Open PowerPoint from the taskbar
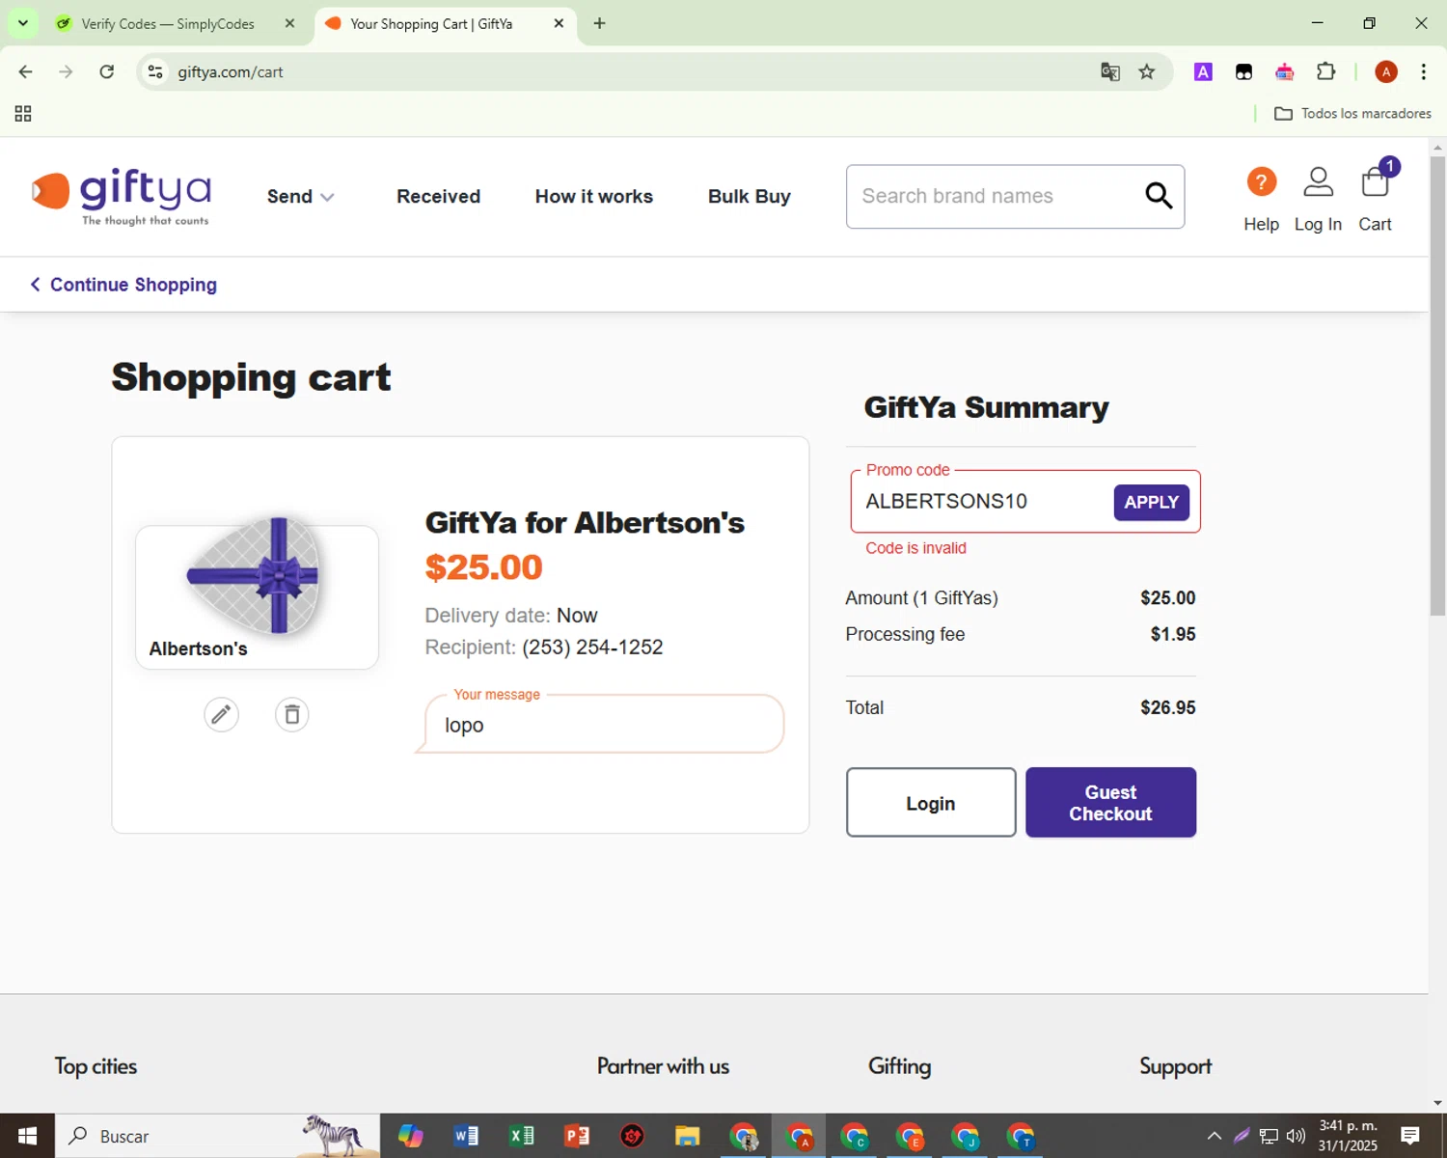The height and width of the screenshot is (1158, 1447). 577,1136
